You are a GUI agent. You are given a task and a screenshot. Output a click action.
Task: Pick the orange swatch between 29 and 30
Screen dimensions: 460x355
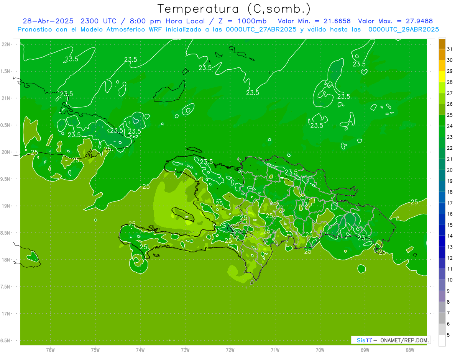click(x=442, y=66)
